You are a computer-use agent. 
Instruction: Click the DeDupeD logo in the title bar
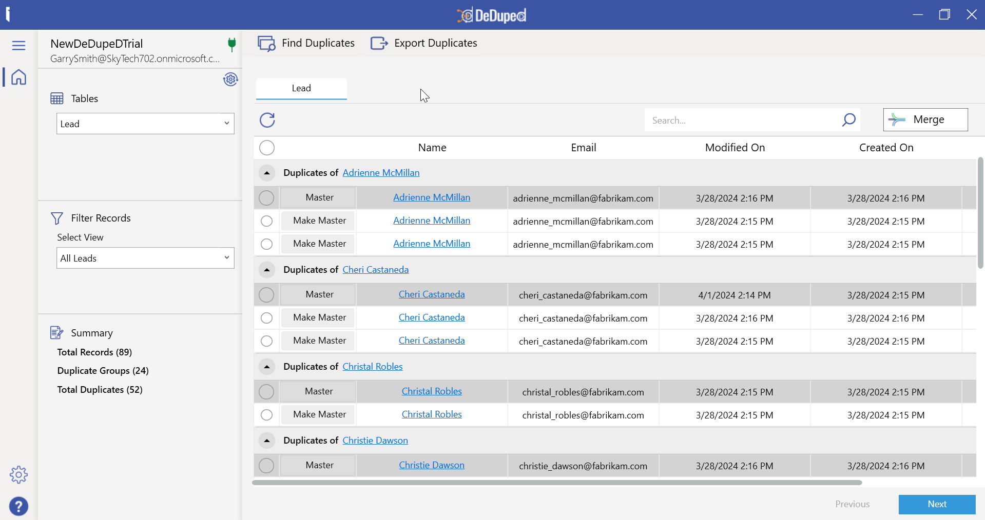(492, 15)
